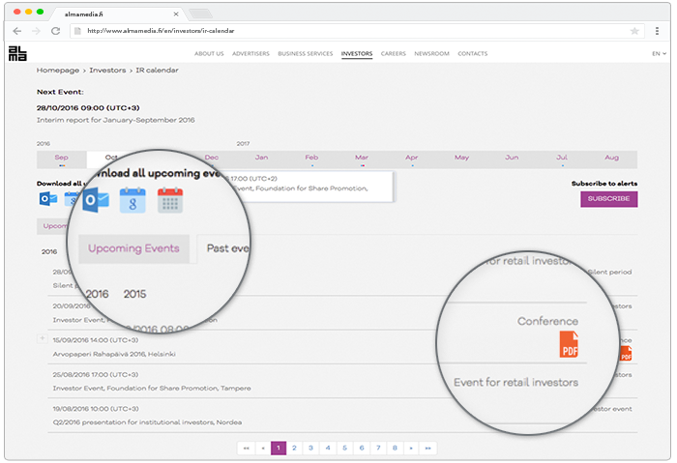Select Jan 2017 on the month timeline
Image resolution: width=677 pixels, height=463 pixels.
[261, 158]
